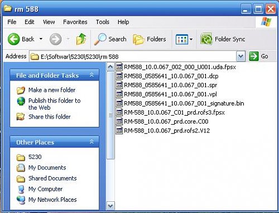The height and width of the screenshot is (213, 279).
Task: Open the Tools menu
Action: pyautogui.click(x=103, y=22)
